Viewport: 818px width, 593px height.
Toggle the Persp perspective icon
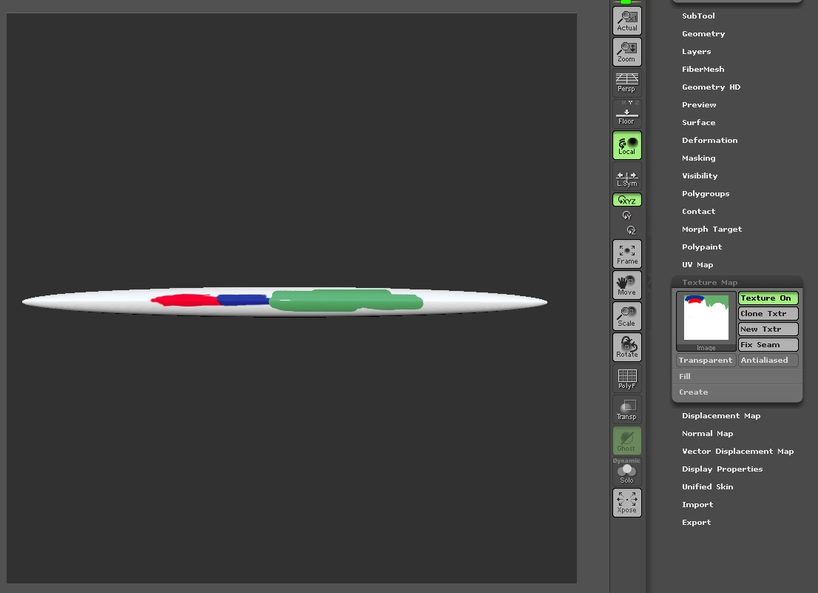[626, 82]
